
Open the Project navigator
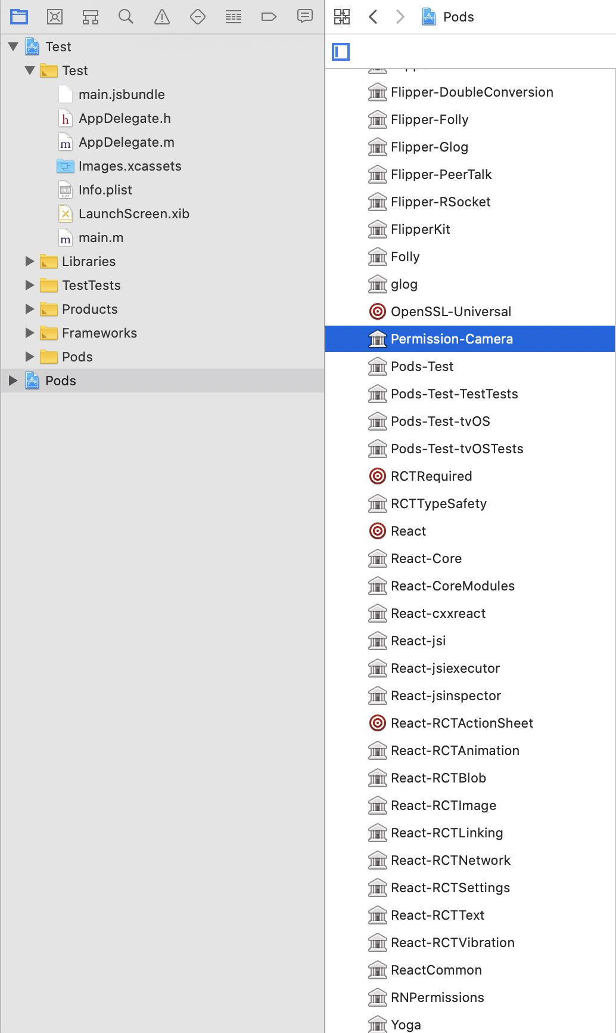[18, 17]
